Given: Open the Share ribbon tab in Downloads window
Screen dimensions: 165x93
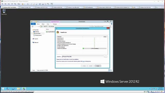Looking at the screenshot, I should [43, 24].
